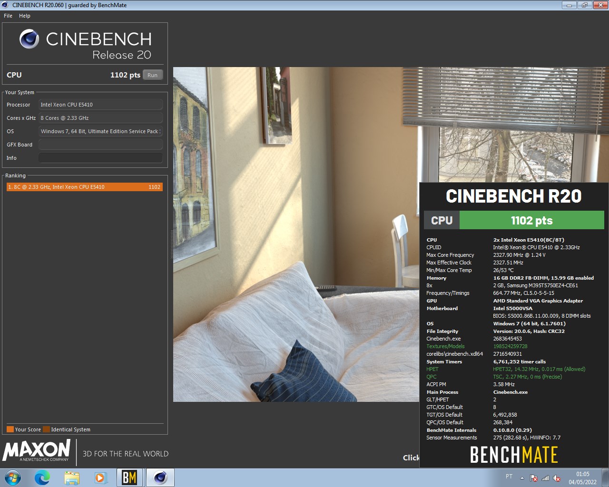Click the Memory value 16 GB DDR2 FB-DIMM

543,278
